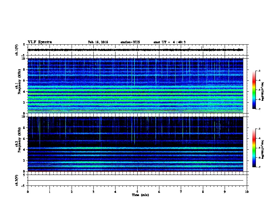Click the ch.1 voltage waveform trace
This screenshot has height=215, width=278.
pyautogui.click(x=135, y=50)
